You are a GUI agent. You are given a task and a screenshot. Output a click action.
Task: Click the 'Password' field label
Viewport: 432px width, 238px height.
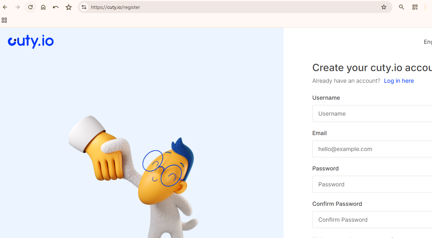pyautogui.click(x=325, y=168)
